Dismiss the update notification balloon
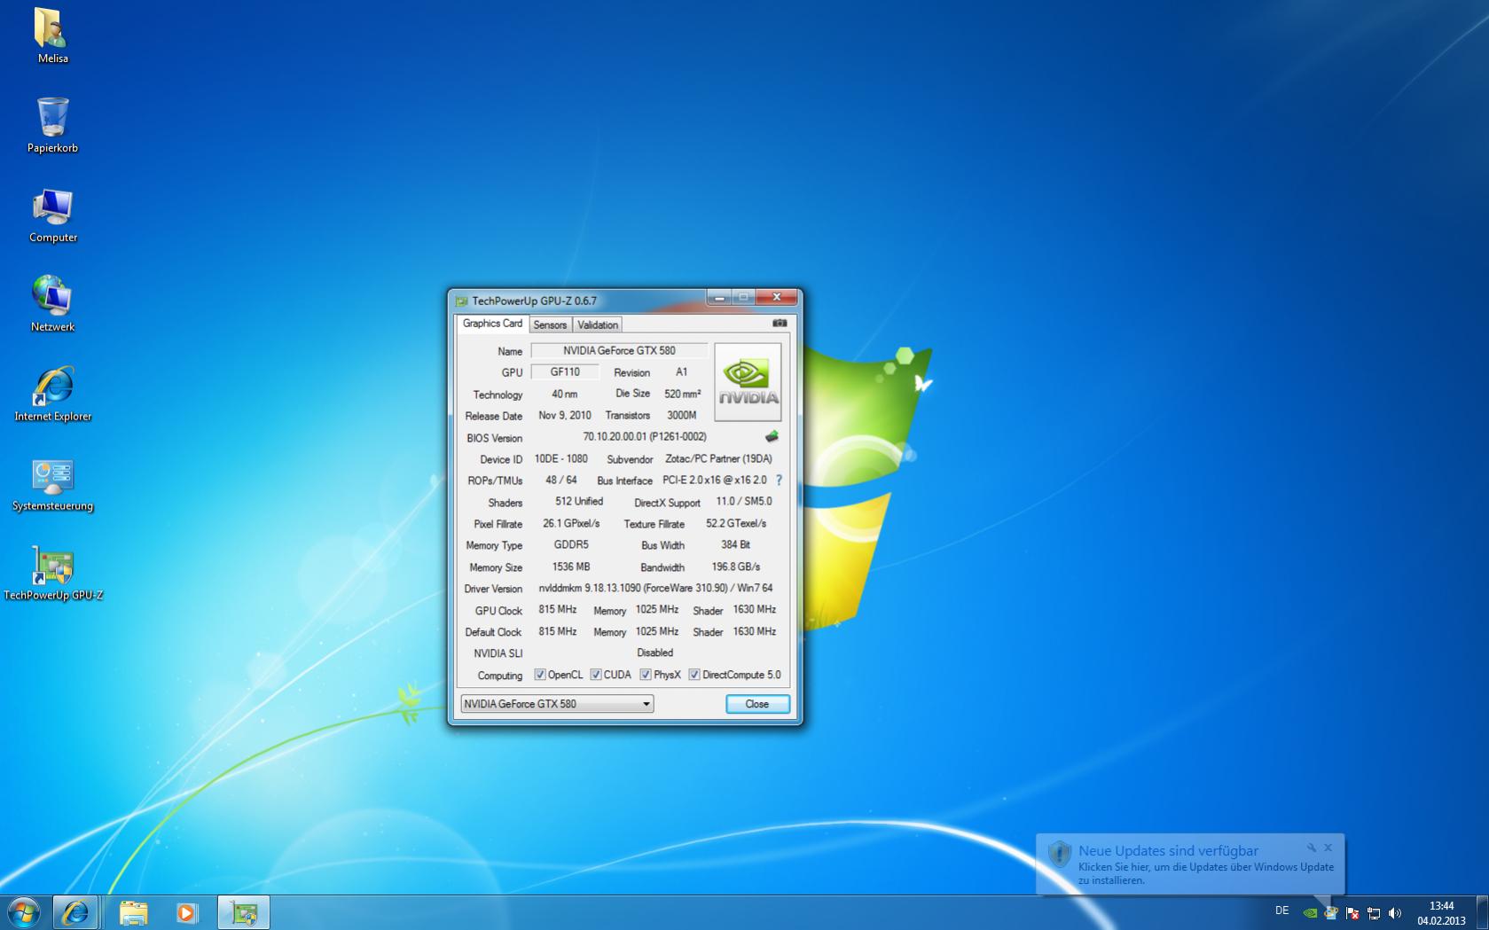This screenshot has width=1489, height=930. click(1328, 848)
